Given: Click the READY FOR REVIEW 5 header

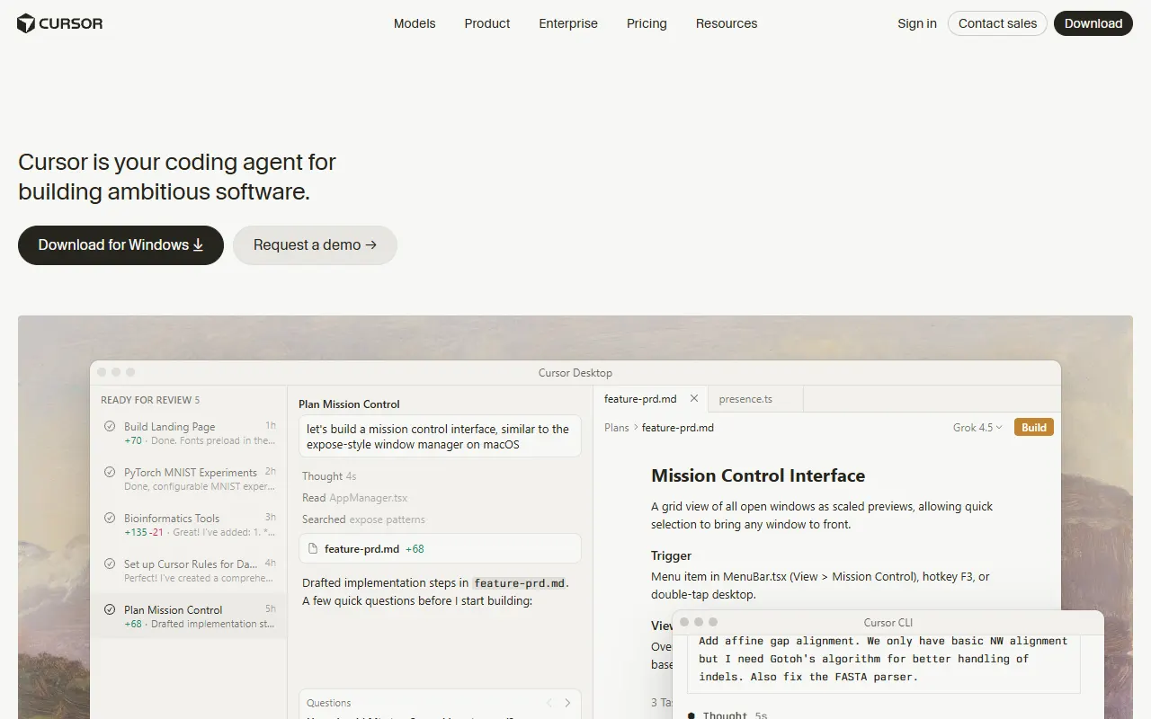Looking at the screenshot, I should click(150, 400).
